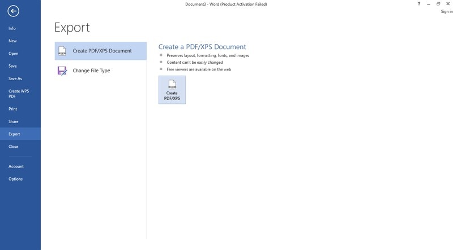Image resolution: width=453 pixels, height=250 pixels.
Task: Select Change File Type option
Action: point(101,71)
